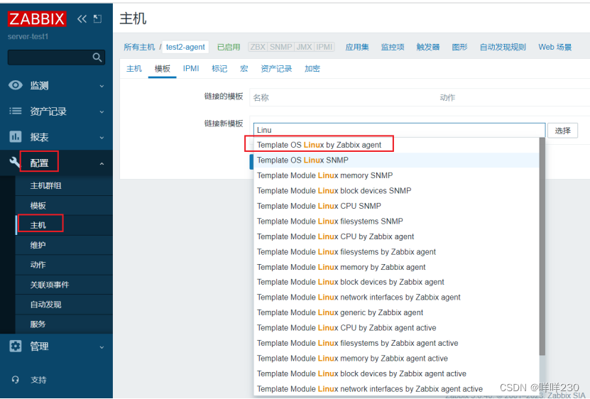Collapse sidebar with double-chevron icon
This screenshot has height=399, width=590.
click(x=82, y=18)
